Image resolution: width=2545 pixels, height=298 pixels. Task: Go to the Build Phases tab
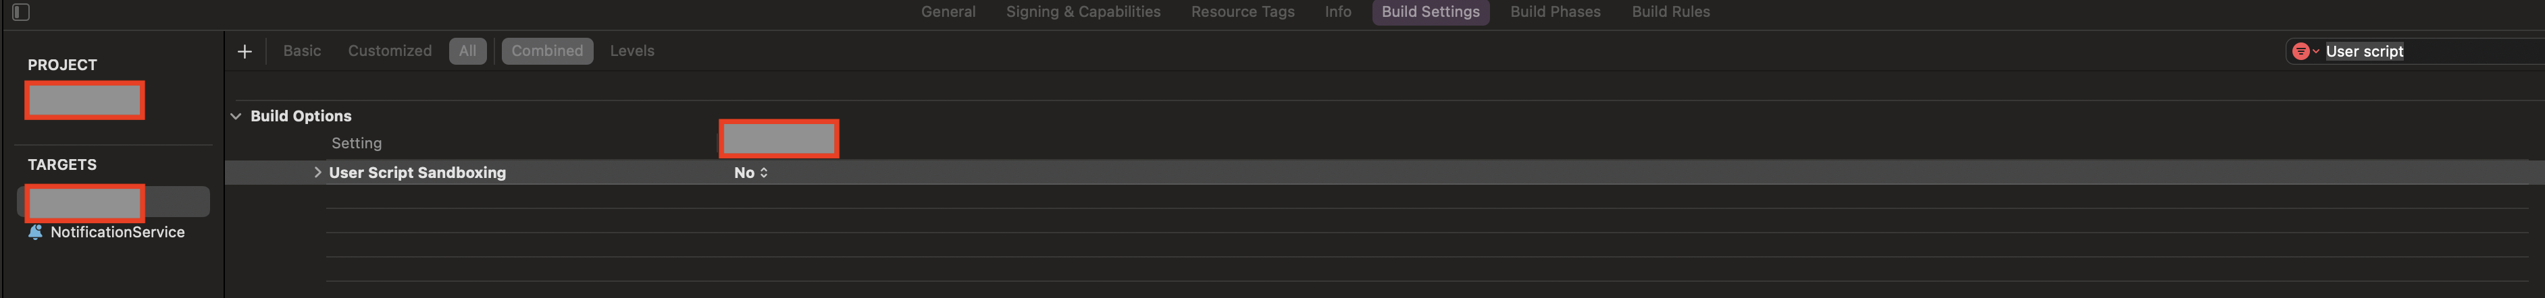[x=1555, y=12]
